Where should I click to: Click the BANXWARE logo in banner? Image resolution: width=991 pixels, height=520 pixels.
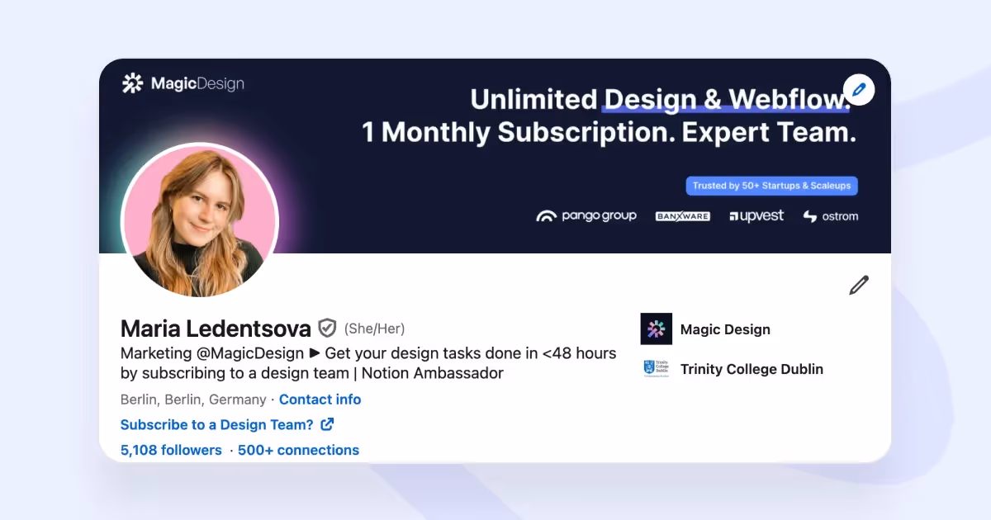pyautogui.click(x=683, y=216)
